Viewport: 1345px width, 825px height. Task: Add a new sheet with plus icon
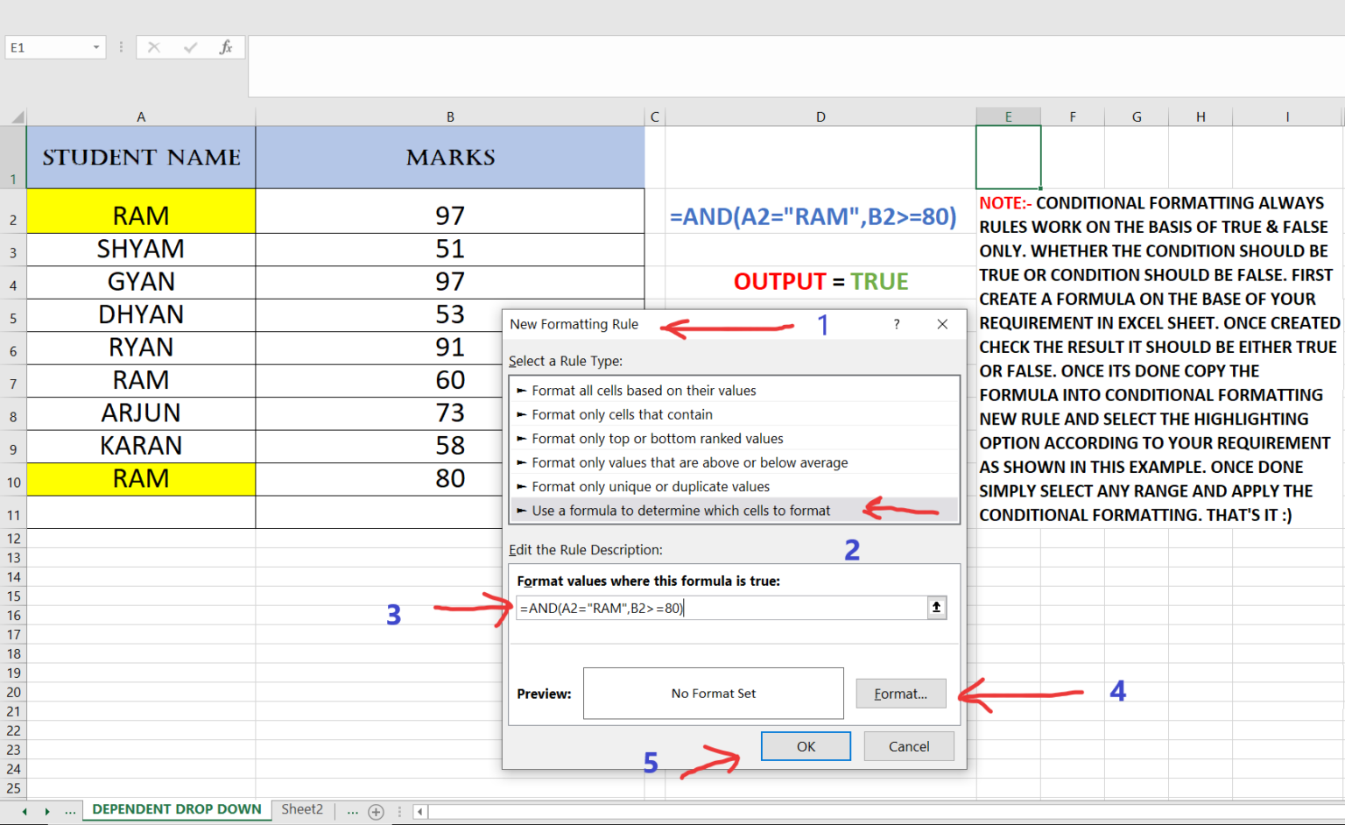(x=376, y=811)
